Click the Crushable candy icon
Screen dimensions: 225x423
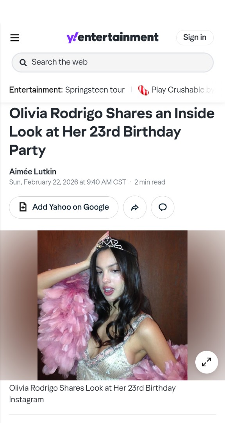click(143, 90)
